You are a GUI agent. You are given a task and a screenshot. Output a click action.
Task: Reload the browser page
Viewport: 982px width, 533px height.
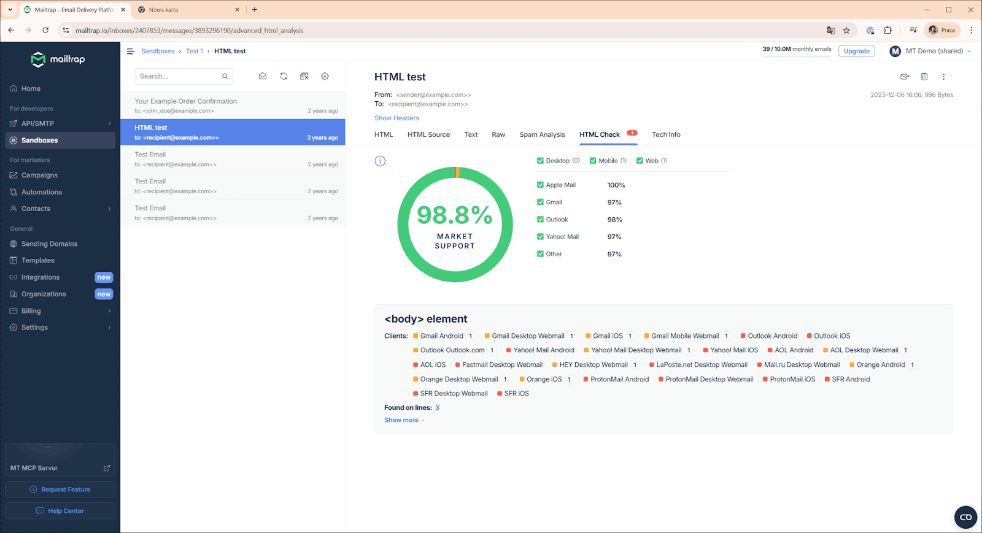click(x=45, y=30)
